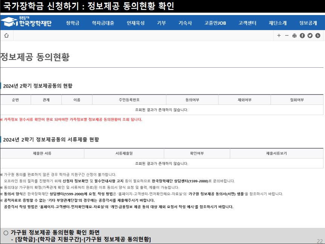Viewport: 325px width, 244px height.
Task: Share page on Facebook icon
Action: point(302,36)
